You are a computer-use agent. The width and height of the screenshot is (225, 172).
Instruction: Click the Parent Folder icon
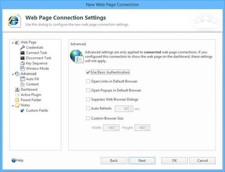17,100
